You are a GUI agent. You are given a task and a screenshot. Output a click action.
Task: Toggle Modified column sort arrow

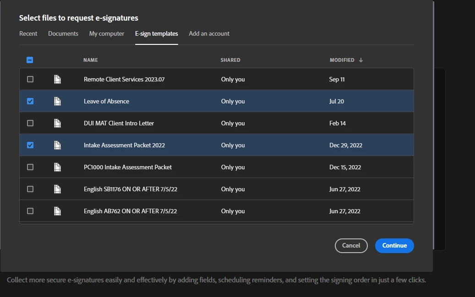click(x=361, y=60)
